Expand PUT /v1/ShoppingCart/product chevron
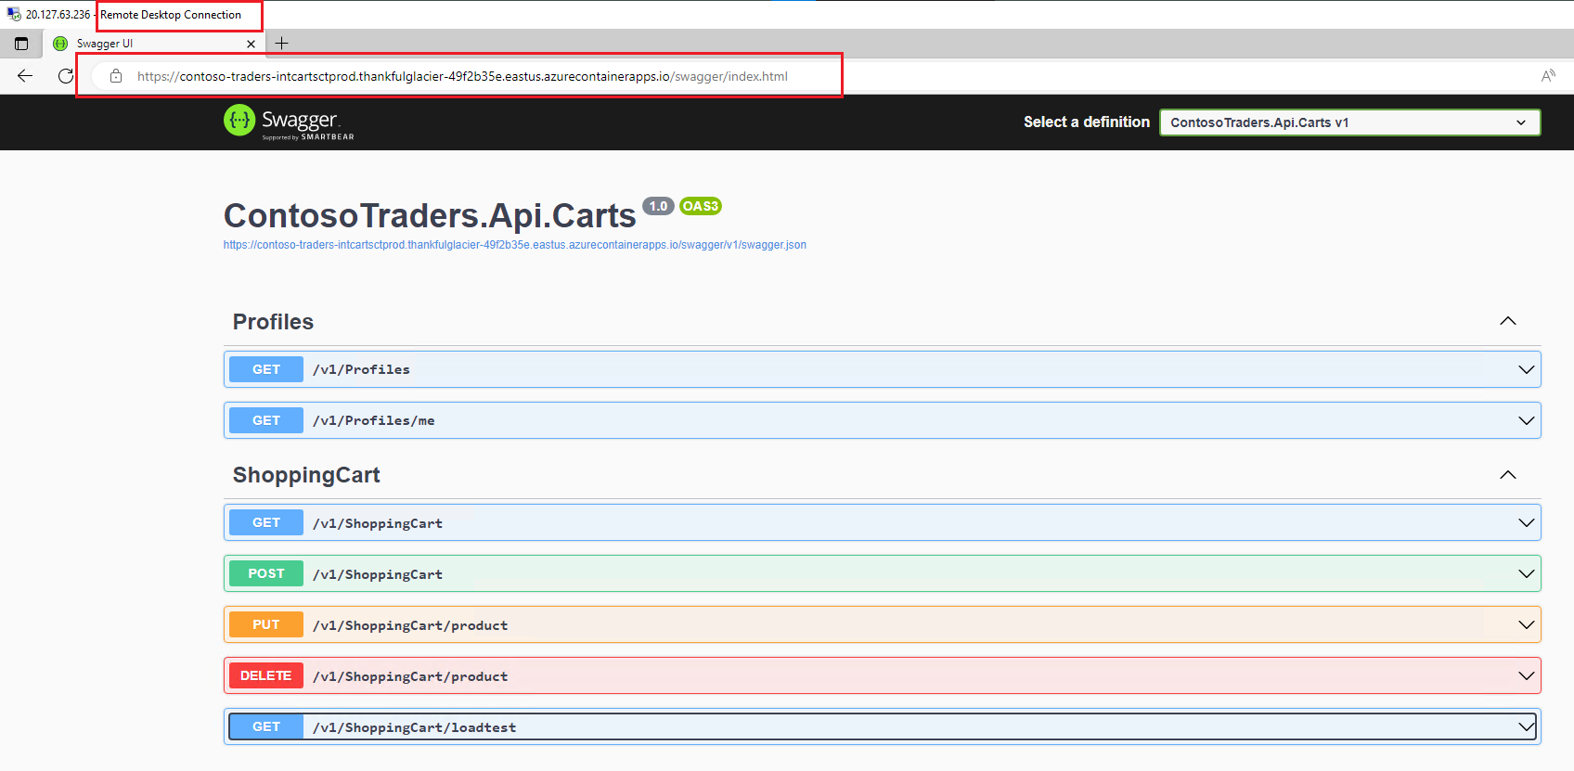Image resolution: width=1574 pixels, height=771 pixels. click(x=1526, y=624)
